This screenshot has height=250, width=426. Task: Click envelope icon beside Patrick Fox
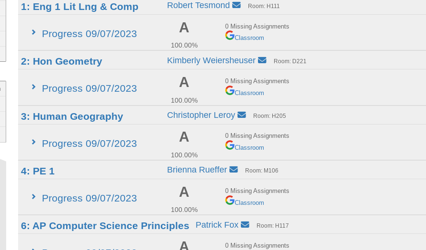(245, 224)
